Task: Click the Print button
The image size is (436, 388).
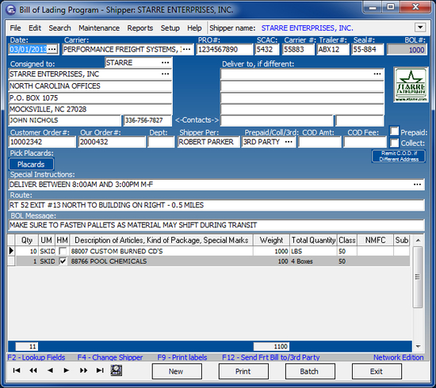Action: point(243,371)
